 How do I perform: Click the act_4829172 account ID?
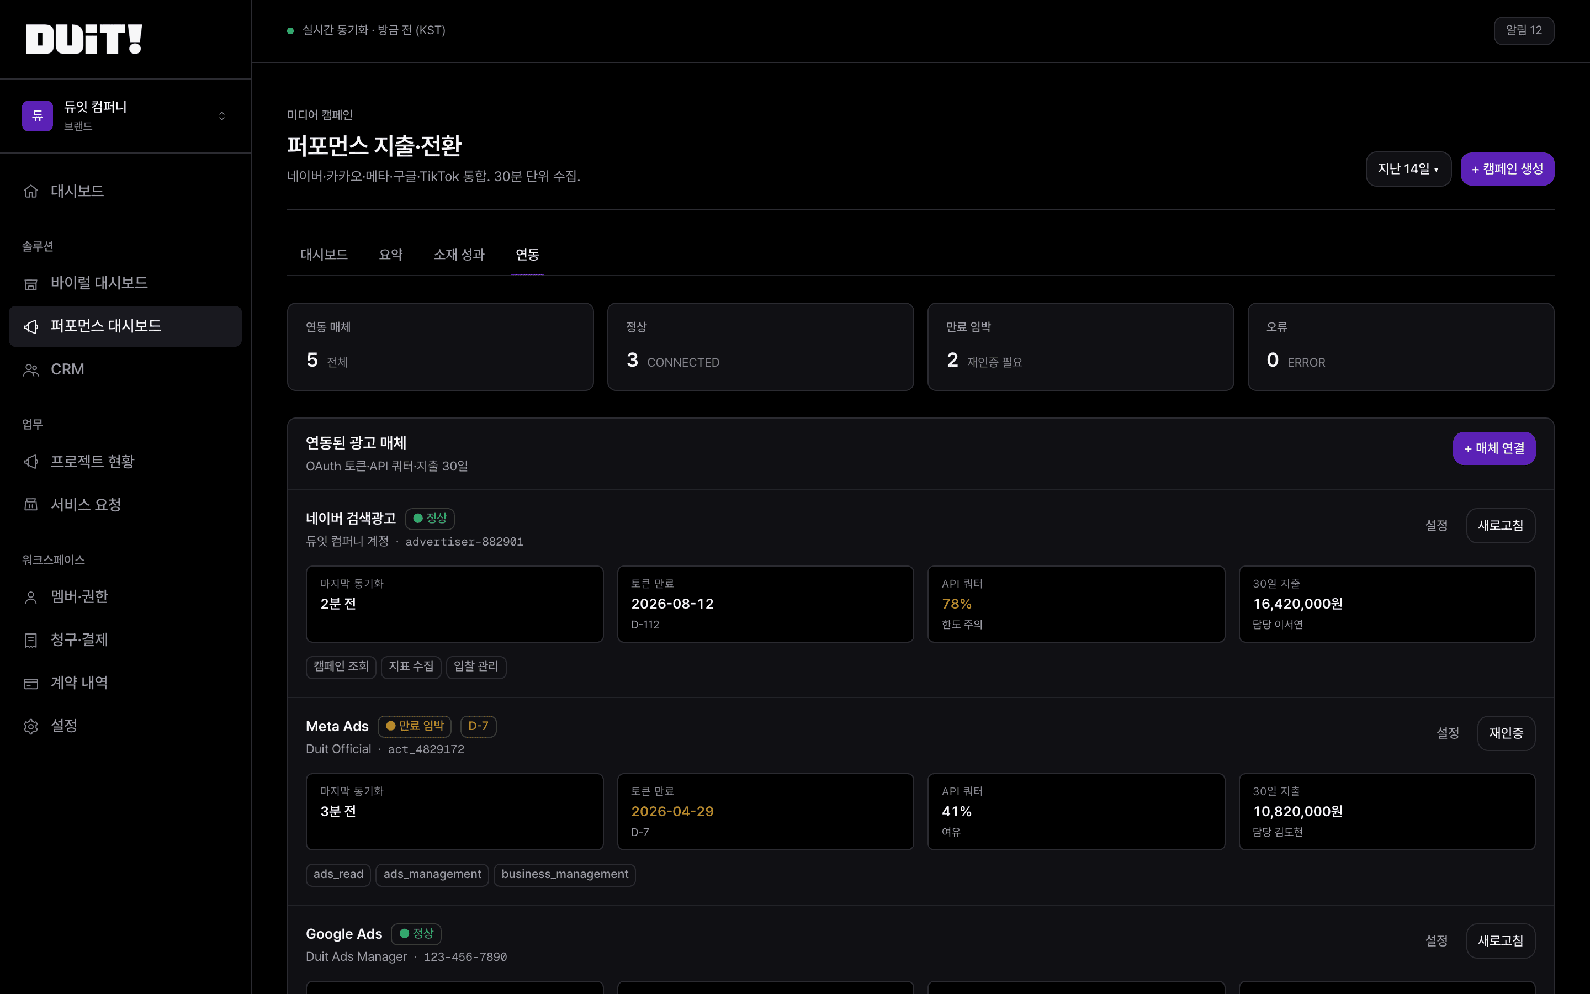click(x=426, y=749)
